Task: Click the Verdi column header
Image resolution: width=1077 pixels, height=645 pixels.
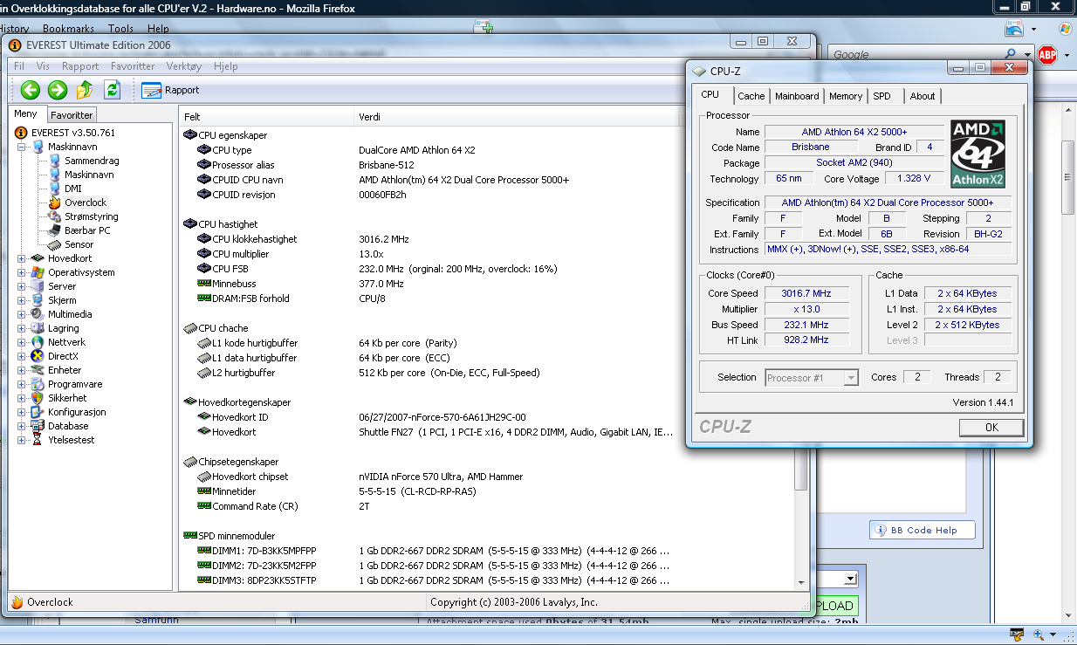Action: click(x=517, y=117)
